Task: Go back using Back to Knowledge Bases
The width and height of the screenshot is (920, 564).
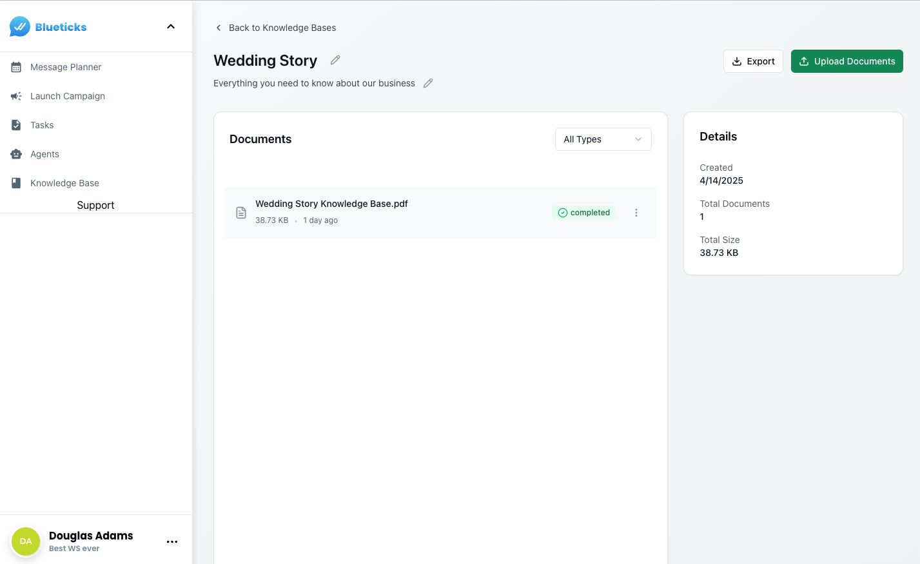Action: pyautogui.click(x=282, y=28)
